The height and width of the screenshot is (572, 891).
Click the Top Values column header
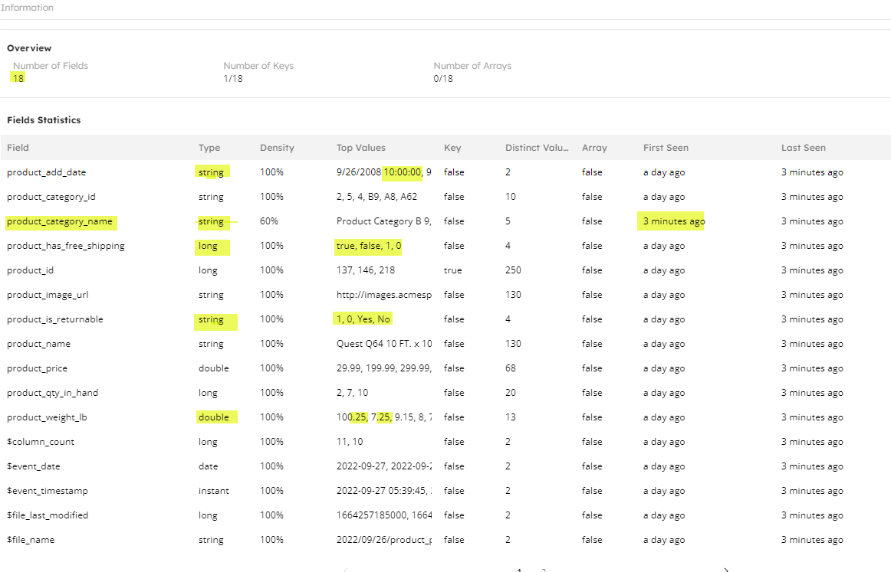pos(362,147)
